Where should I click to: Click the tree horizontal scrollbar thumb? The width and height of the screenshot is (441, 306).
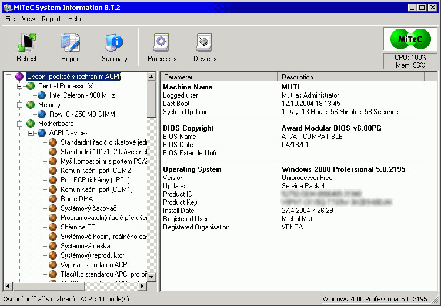(x=48, y=287)
